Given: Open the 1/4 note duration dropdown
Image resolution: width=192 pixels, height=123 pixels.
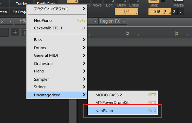Looking at the screenshot, I should [x=127, y=12].
